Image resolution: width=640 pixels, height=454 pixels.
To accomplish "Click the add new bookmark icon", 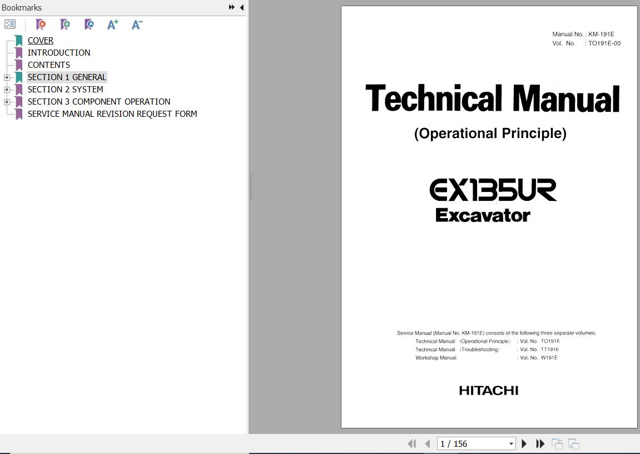I will pos(65,24).
